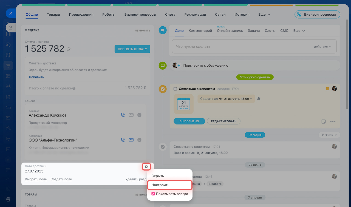Toggle the reminder bell next to deadline
The height and width of the screenshot is (207, 351).
pos(259,99)
